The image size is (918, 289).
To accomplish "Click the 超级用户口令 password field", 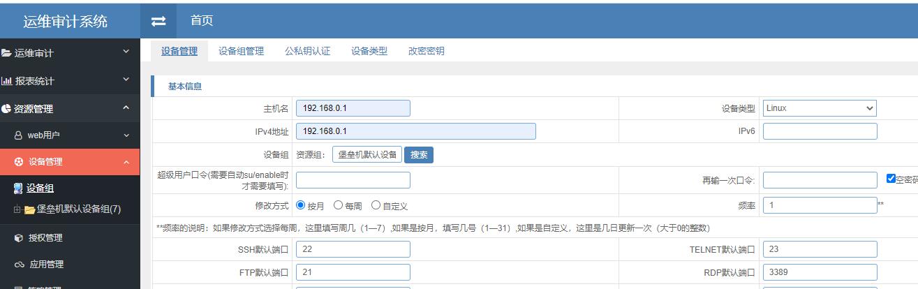I will click(353, 180).
